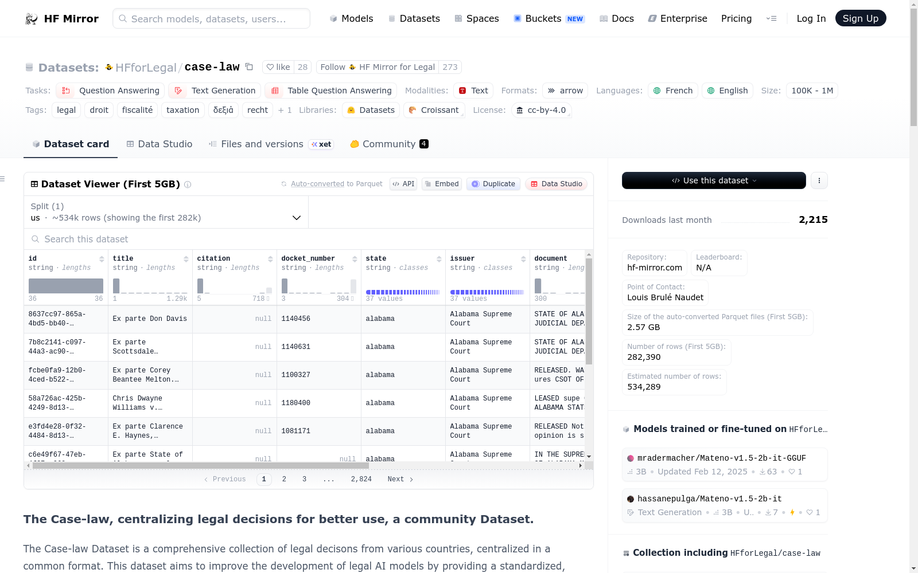The width and height of the screenshot is (918, 573).
Task: Switch to the Dataset card tab
Action: coord(71,144)
